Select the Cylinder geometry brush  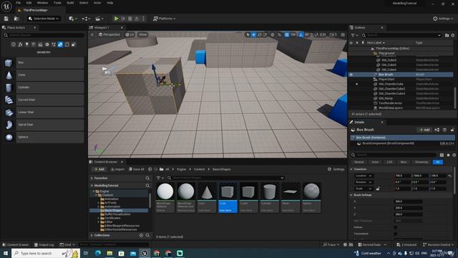point(44,87)
